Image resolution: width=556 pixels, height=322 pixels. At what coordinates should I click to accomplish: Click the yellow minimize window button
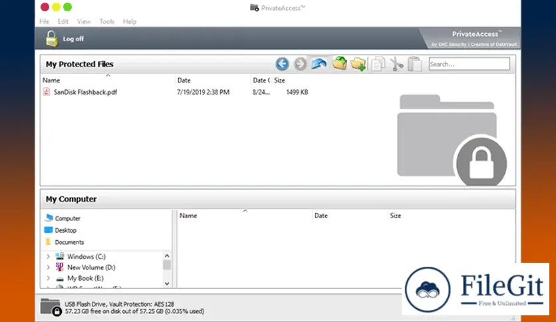(56, 7)
